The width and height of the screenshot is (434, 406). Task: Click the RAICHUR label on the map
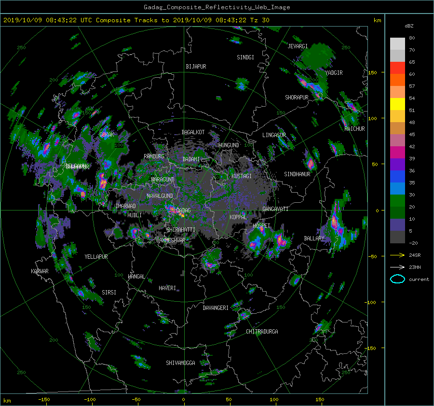pos(354,129)
